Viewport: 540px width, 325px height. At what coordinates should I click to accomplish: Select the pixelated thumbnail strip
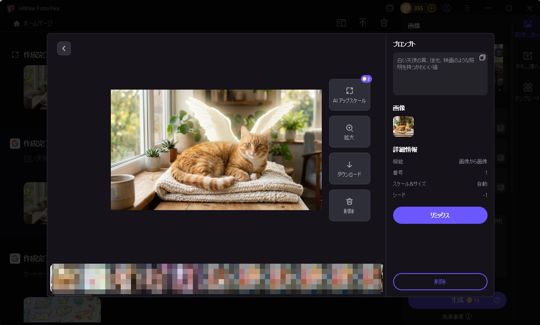pyautogui.click(x=217, y=278)
